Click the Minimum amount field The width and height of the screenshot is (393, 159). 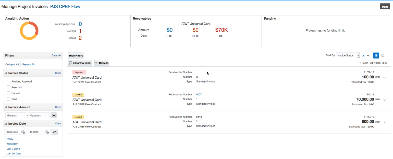[16, 115]
